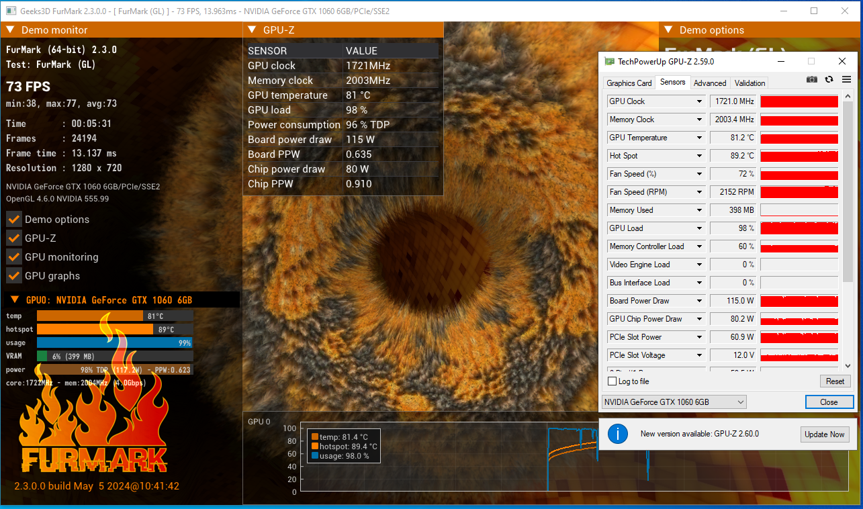Open the GPU Temperature sensor dropdown
863x509 pixels.
(x=699, y=138)
